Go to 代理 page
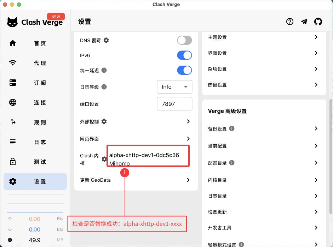333x247 pixels. [35, 63]
